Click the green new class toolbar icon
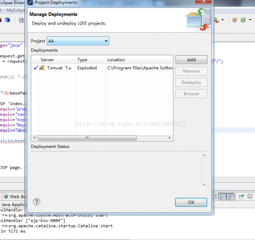 click(244, 20)
